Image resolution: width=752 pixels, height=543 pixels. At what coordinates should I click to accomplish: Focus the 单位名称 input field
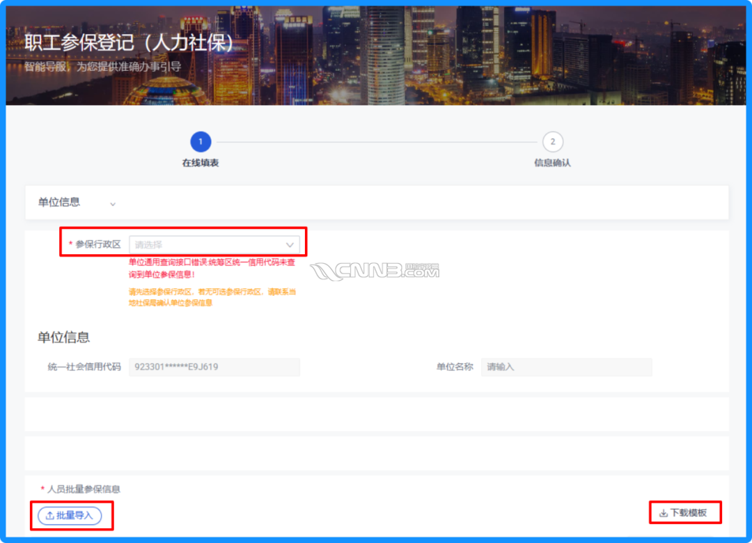click(566, 367)
